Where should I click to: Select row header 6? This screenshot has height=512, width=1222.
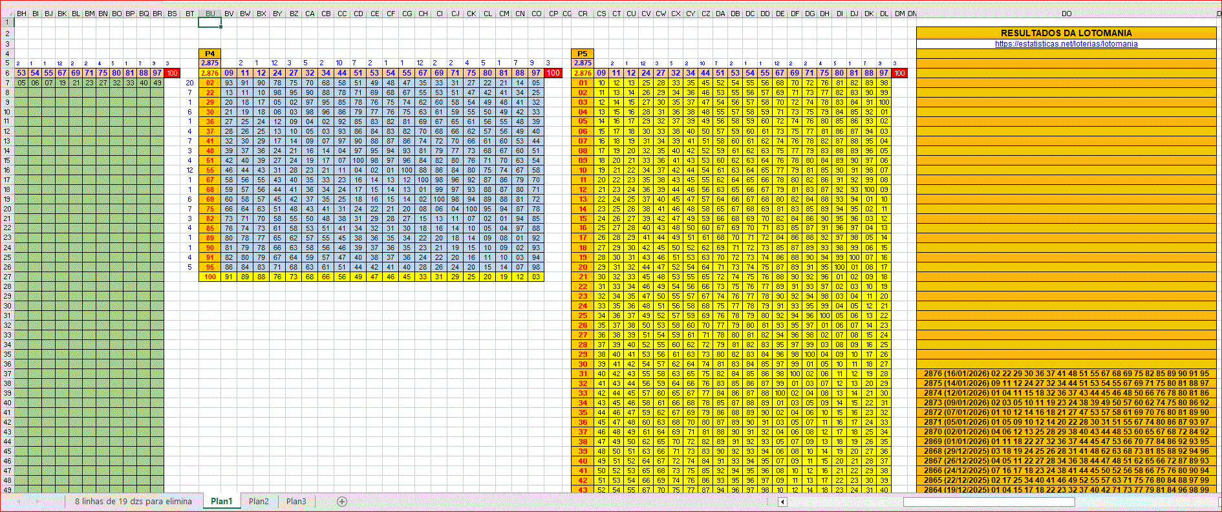(x=7, y=73)
